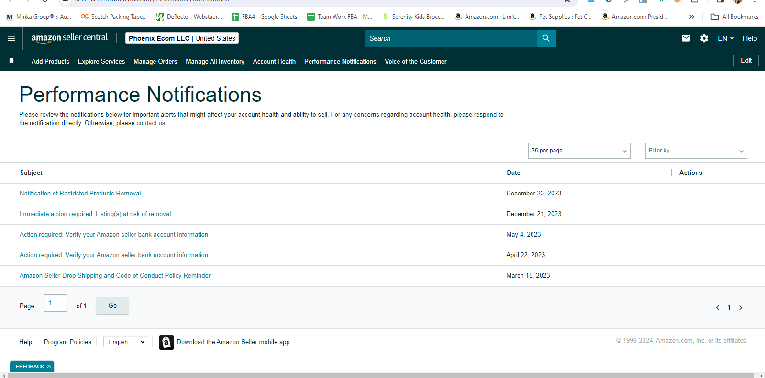This screenshot has height=378, width=765.
Task: Go to Manage Orders
Action: 155,61
